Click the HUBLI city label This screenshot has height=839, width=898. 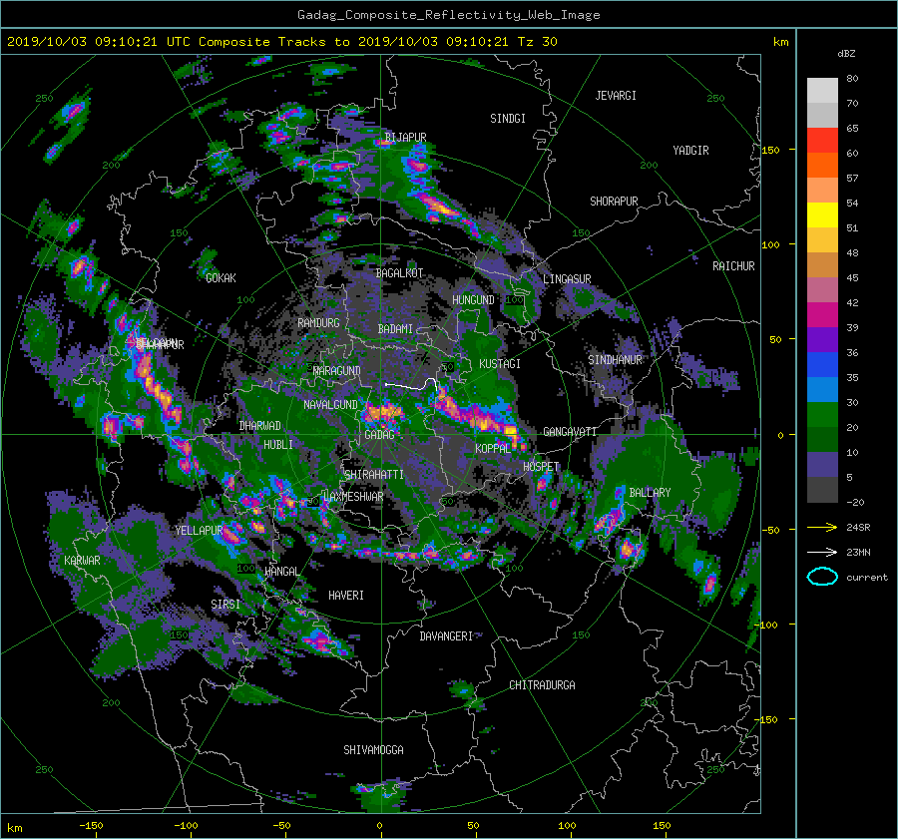pos(278,444)
